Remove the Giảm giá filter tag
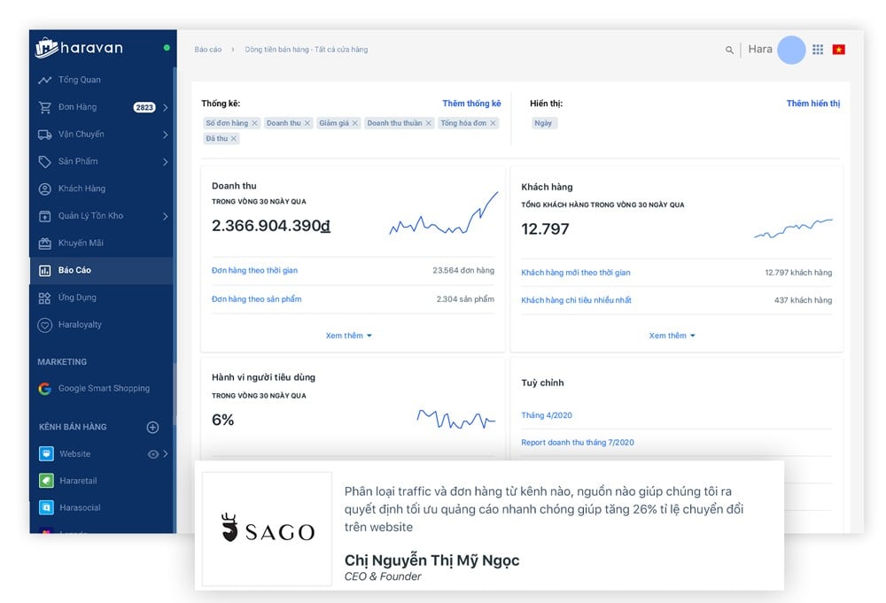 (355, 123)
